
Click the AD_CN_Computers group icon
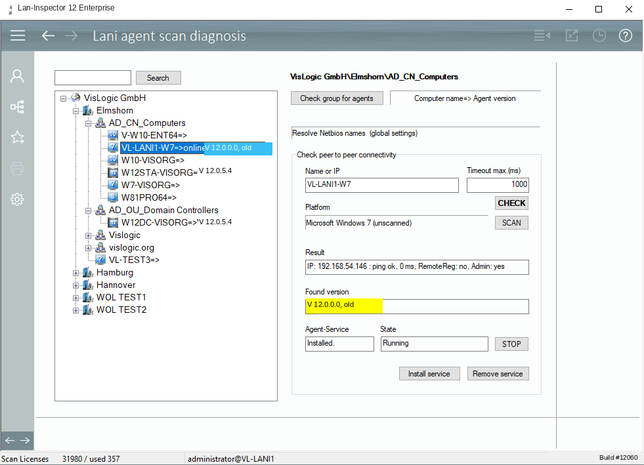point(100,123)
